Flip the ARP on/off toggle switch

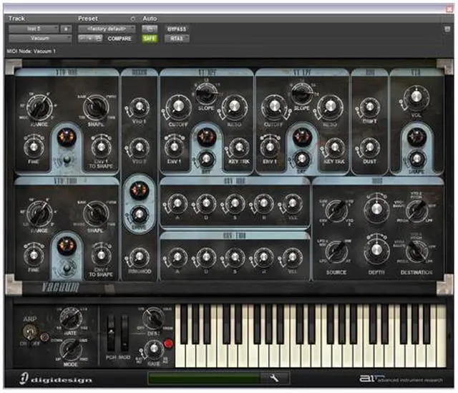[29, 332]
